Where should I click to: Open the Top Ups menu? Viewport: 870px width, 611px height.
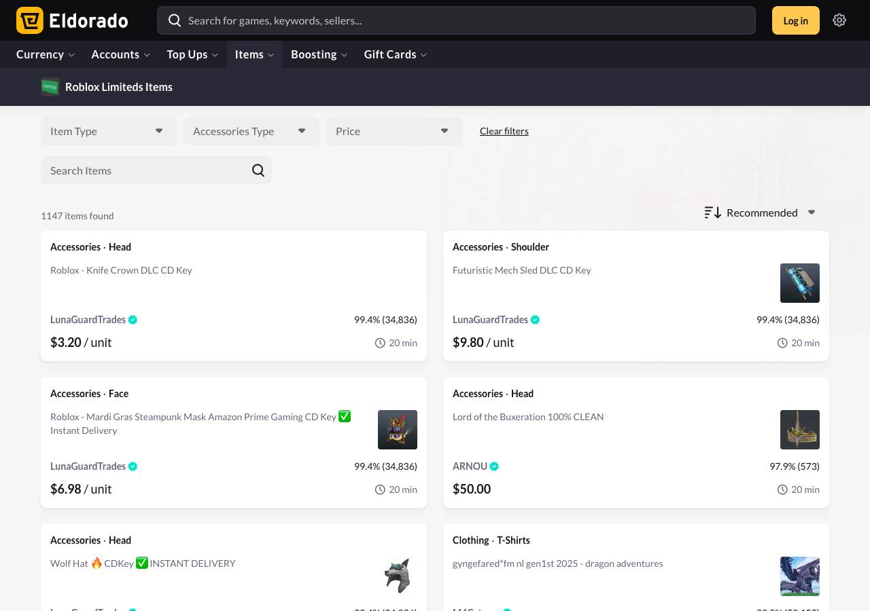click(192, 54)
